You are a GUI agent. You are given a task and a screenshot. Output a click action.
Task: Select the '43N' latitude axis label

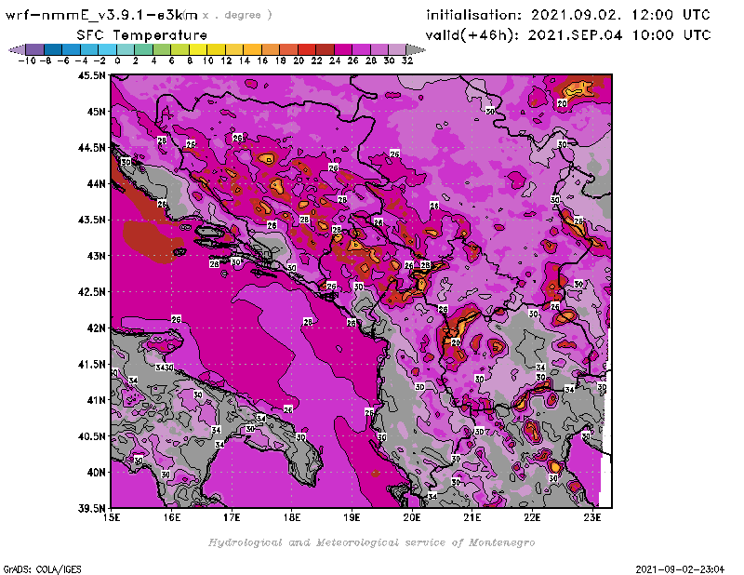click(96, 256)
